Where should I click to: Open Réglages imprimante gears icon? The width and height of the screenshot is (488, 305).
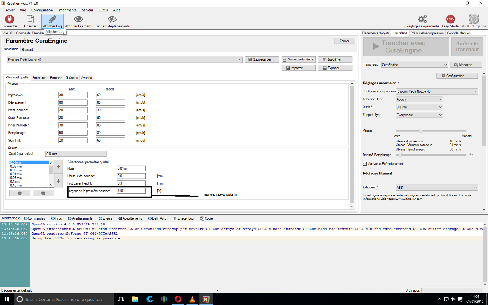click(x=422, y=19)
